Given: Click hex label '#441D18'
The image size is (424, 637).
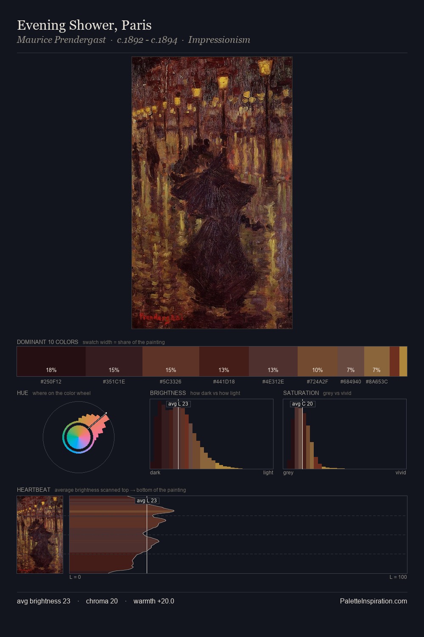Looking at the screenshot, I should (224, 381).
